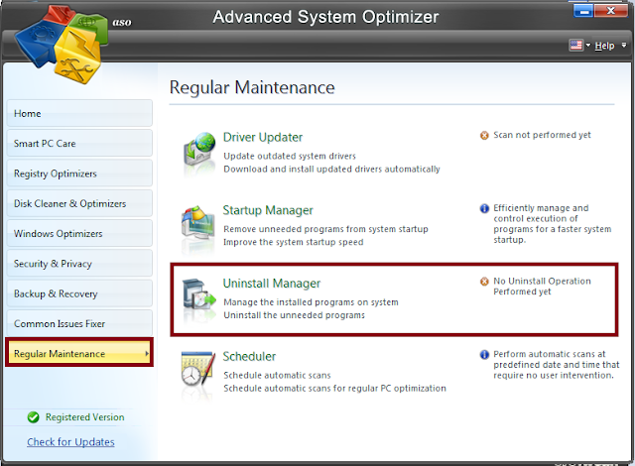
Task: Select Backup & Recovery
Action: coord(79,293)
